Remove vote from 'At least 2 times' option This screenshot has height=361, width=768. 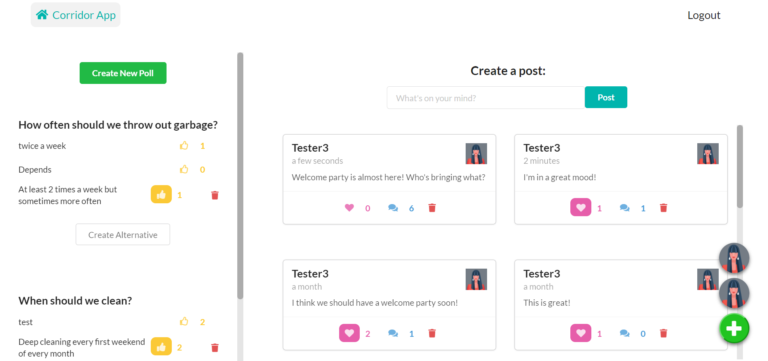pos(161,194)
